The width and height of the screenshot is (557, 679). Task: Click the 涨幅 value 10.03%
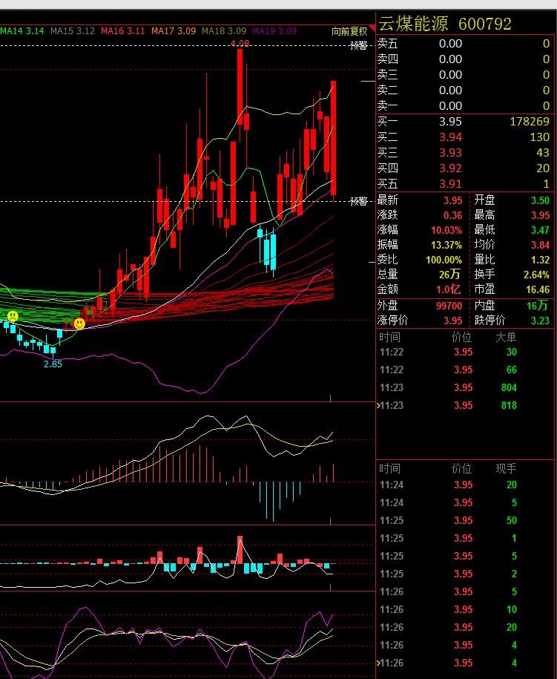tap(446, 230)
